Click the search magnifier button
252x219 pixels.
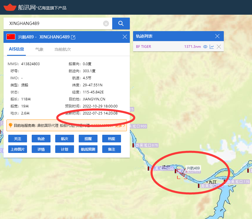[121, 23]
